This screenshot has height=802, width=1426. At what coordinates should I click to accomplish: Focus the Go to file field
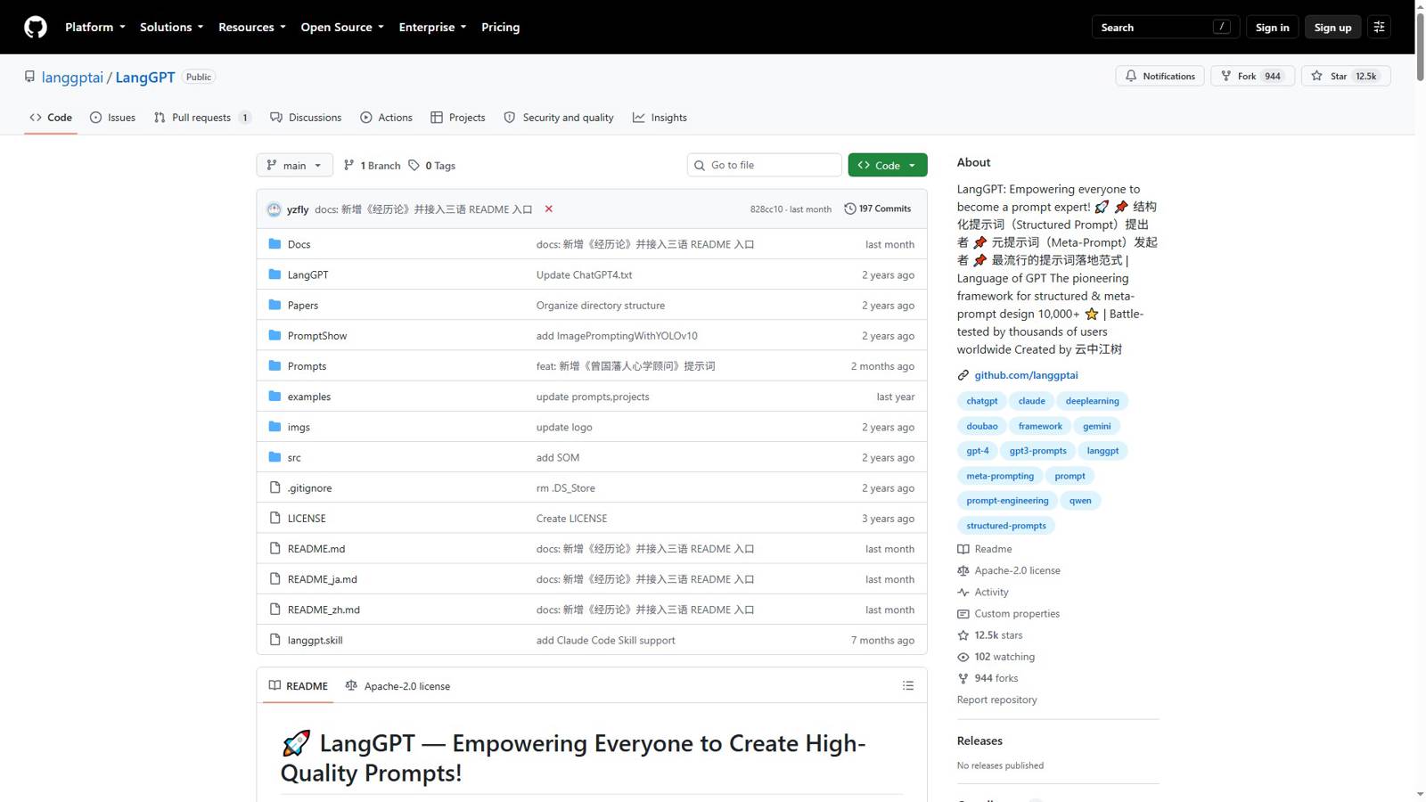pyautogui.click(x=765, y=165)
